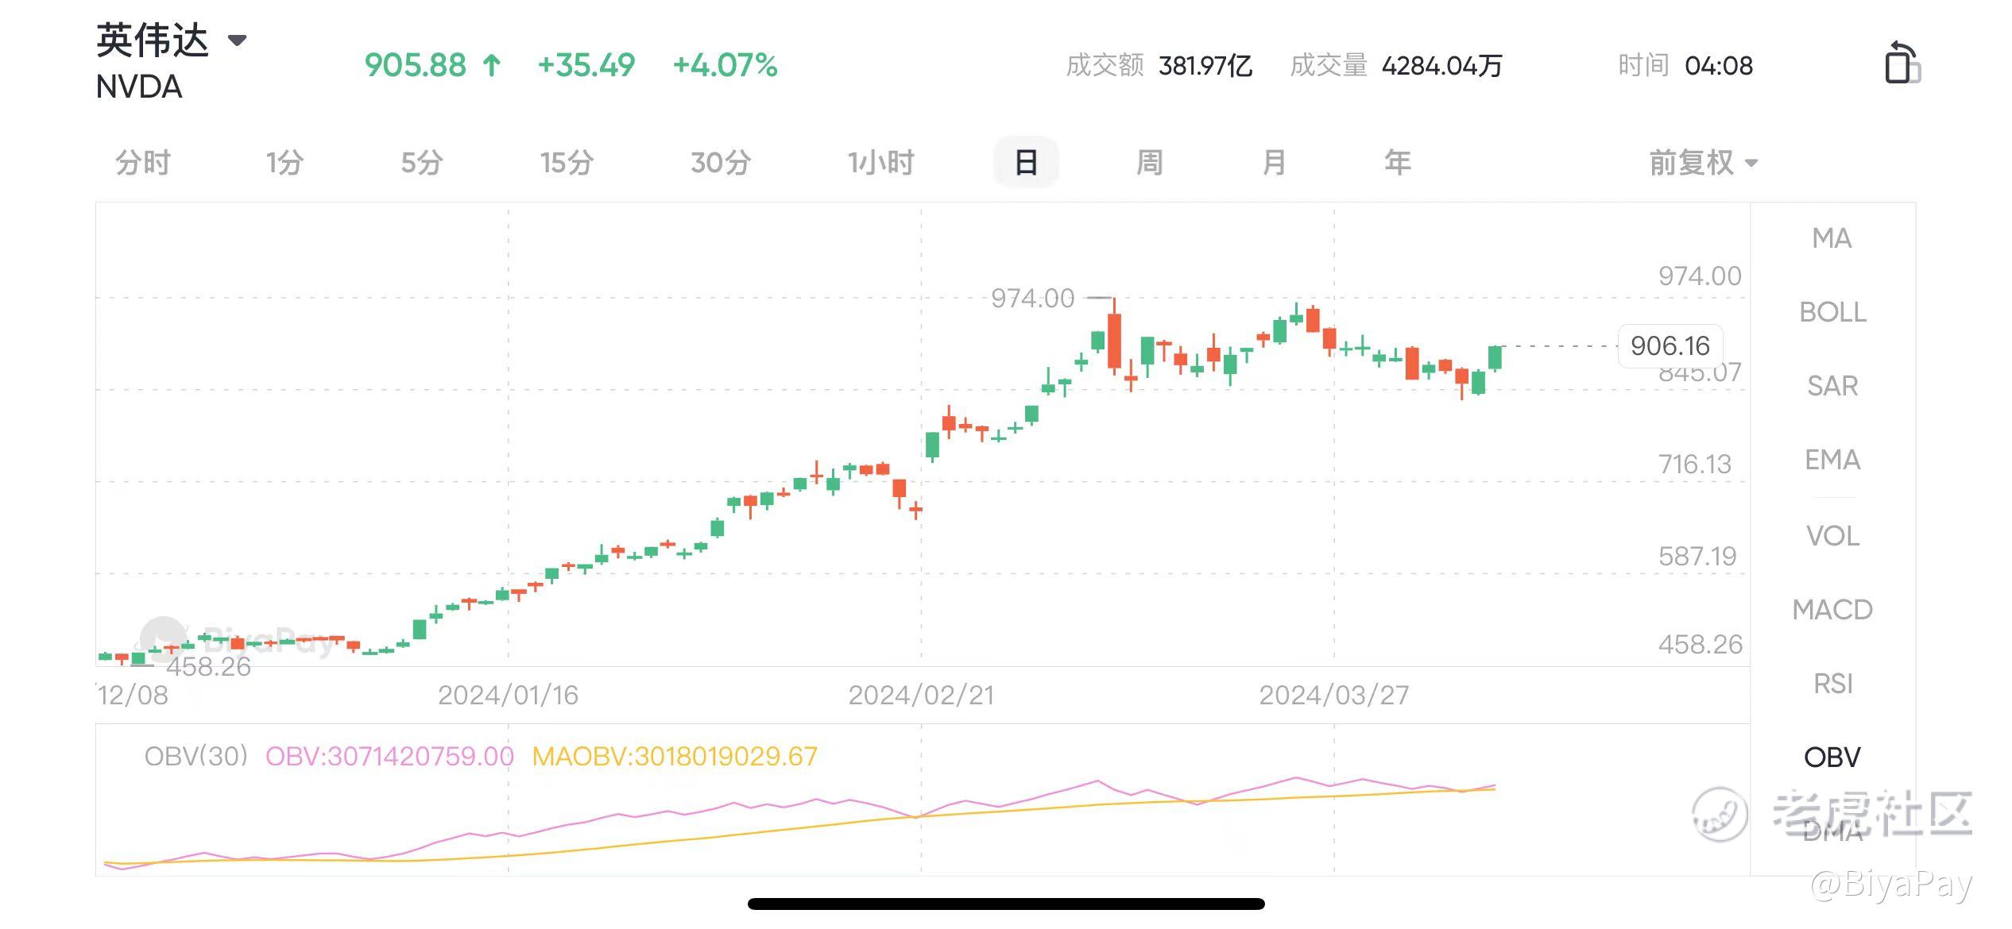Click the 2024/02/21 date label
The width and height of the screenshot is (2012, 929).
[x=921, y=696]
